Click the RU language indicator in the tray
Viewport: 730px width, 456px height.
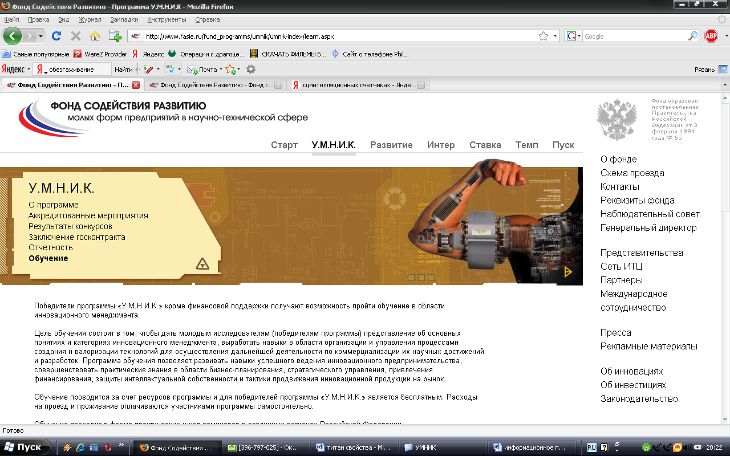click(591, 447)
